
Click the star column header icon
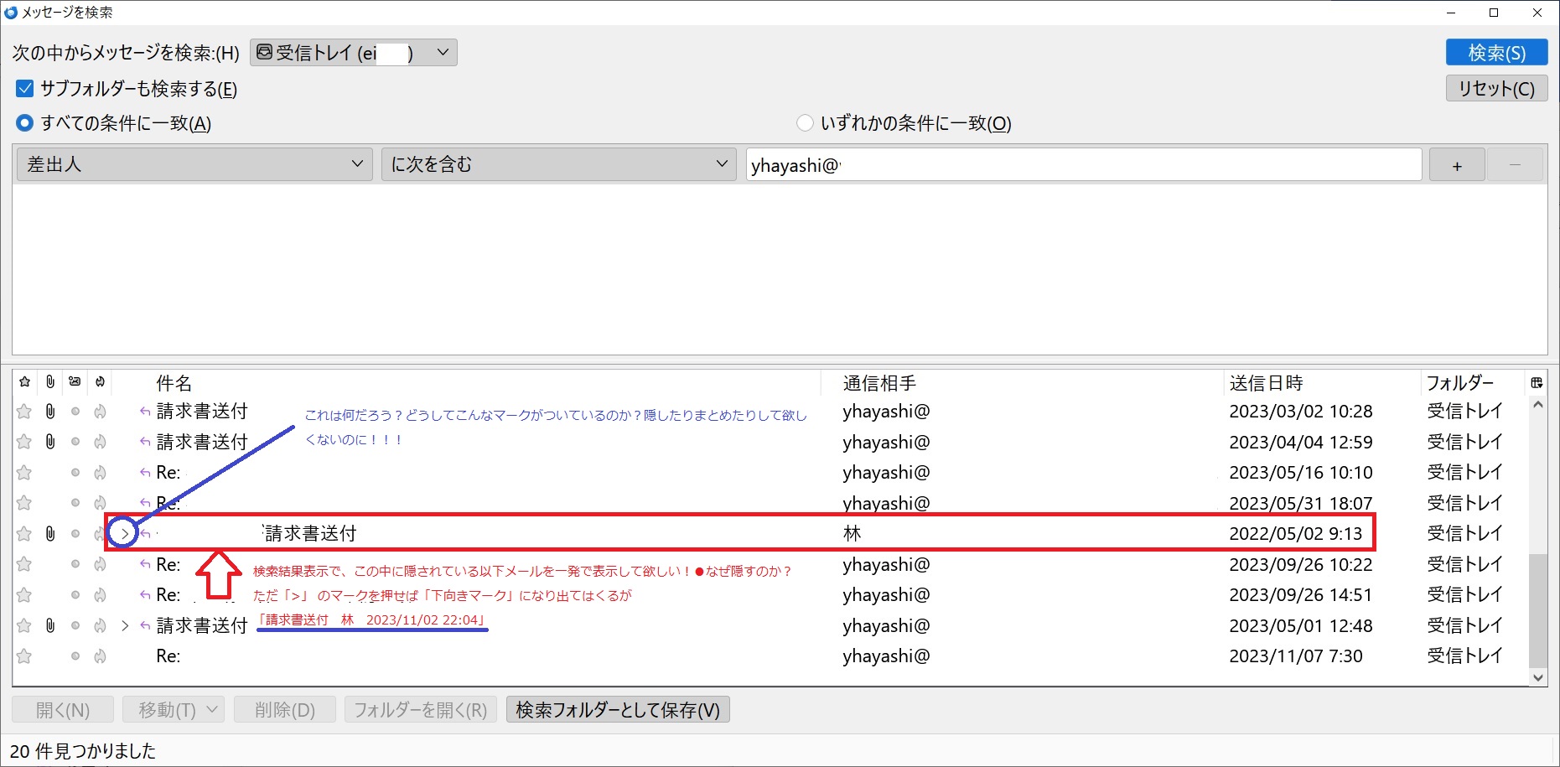pos(24,382)
